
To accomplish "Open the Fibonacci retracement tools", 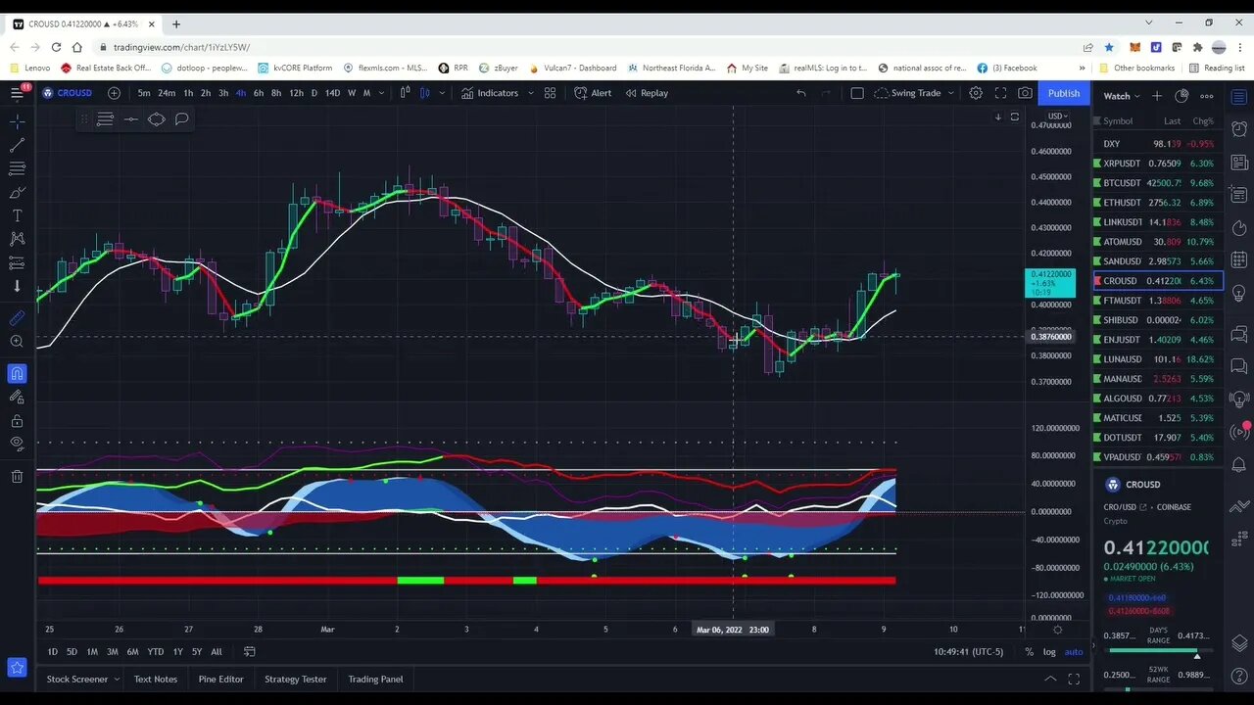I will 17,168.
